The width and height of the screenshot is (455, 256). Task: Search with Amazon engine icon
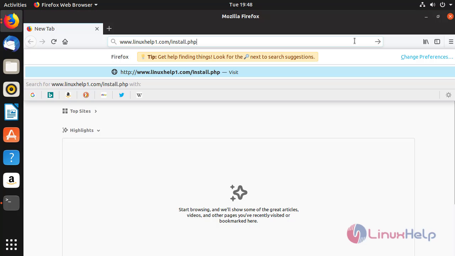click(68, 95)
